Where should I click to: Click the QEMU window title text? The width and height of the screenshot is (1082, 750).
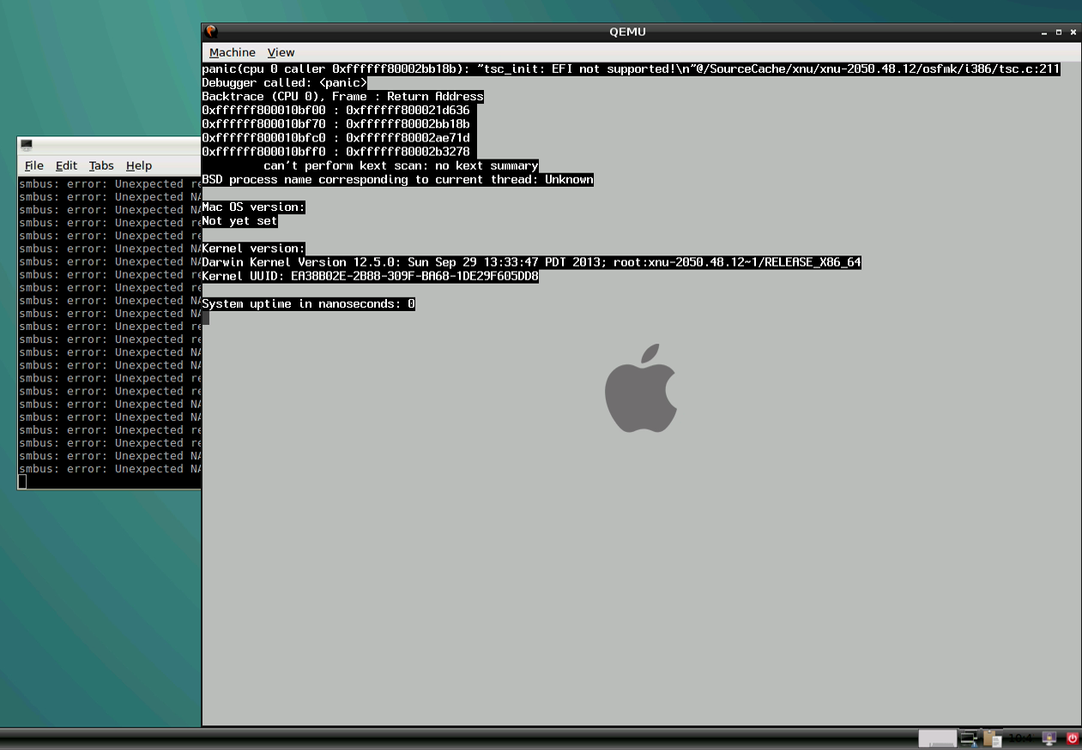(x=627, y=32)
